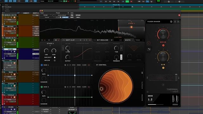The width and height of the screenshot is (203, 114).
Task: Click the MOD 2 RATE knob
Action: click(44, 92)
